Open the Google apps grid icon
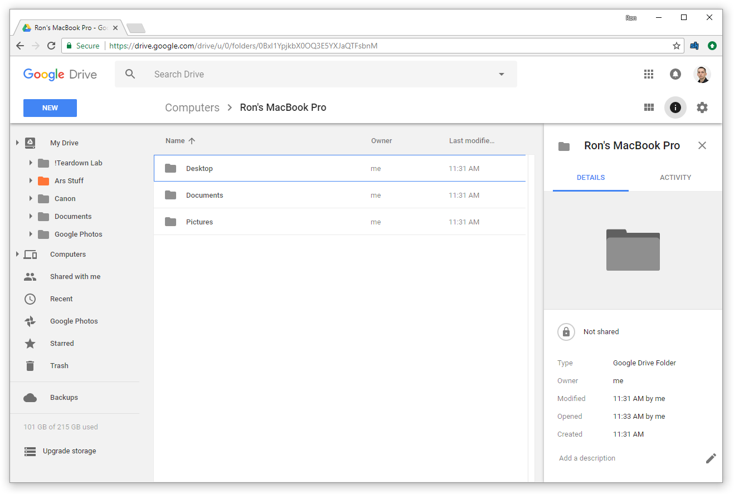The width and height of the screenshot is (734, 494). [x=648, y=74]
